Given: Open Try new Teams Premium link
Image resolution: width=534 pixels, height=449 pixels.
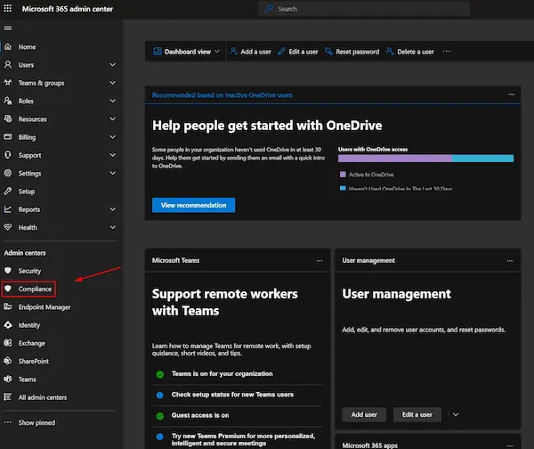Looking at the screenshot, I should (243, 439).
